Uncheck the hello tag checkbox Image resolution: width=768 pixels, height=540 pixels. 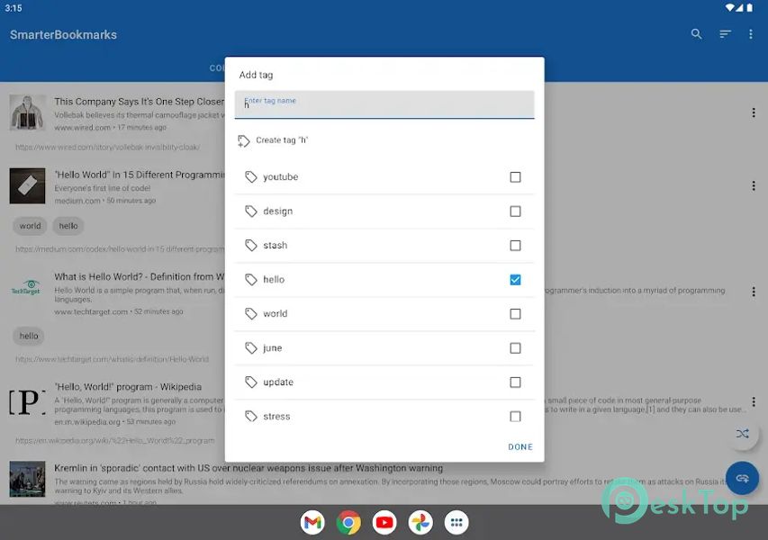pyautogui.click(x=515, y=280)
